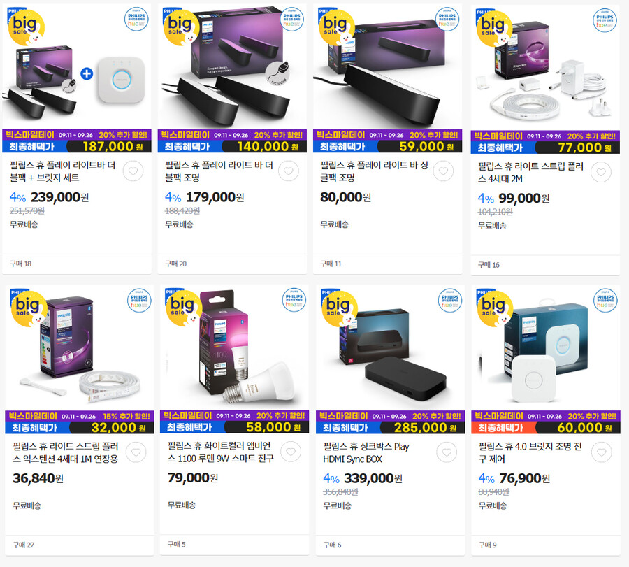Click heart icon on 화이트컬러 앰비언스 스마트 전구

click(x=291, y=452)
